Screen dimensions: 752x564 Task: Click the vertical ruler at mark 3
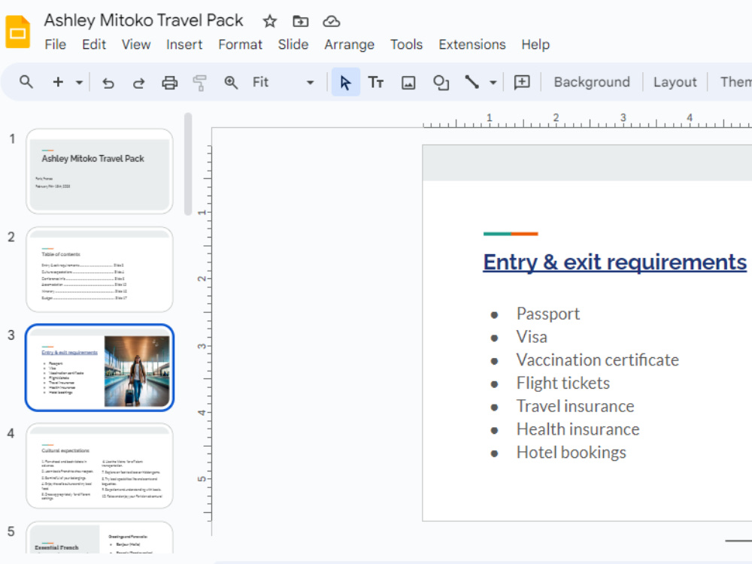(203, 346)
